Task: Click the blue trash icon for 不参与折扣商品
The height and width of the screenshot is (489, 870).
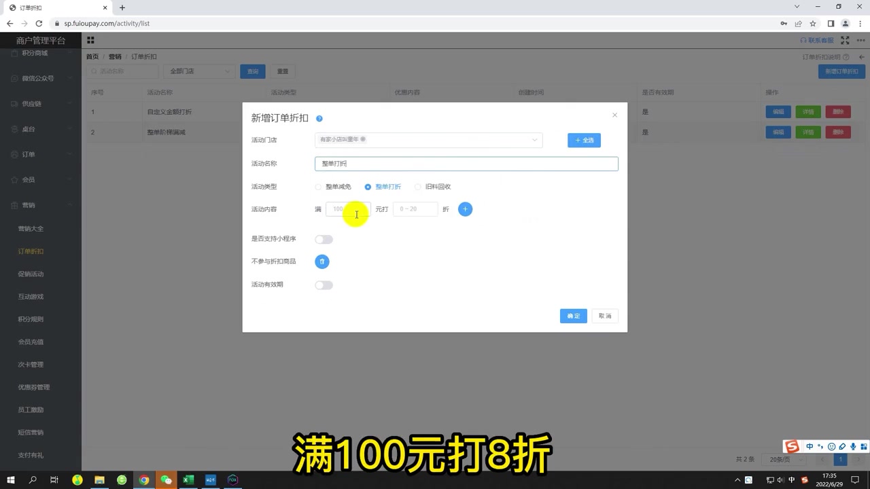Action: [322, 261]
